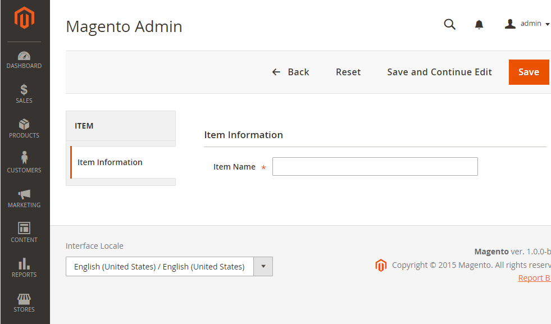This screenshot has width=551, height=324.
Task: Click the Magento logo in the sidebar
Action: [x=24, y=17]
